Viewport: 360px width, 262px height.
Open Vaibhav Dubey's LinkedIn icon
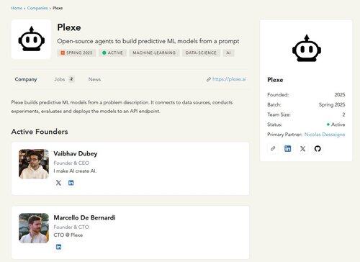click(x=71, y=183)
